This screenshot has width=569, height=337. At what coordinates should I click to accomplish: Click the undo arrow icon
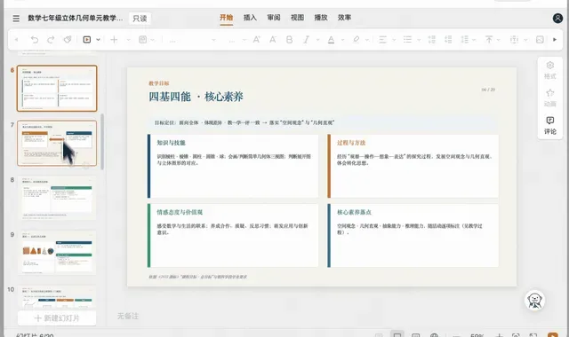pyautogui.click(x=34, y=39)
